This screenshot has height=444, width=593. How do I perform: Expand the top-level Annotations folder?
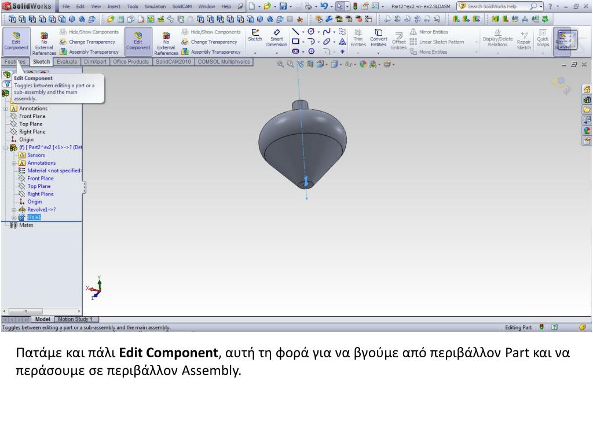point(6,108)
